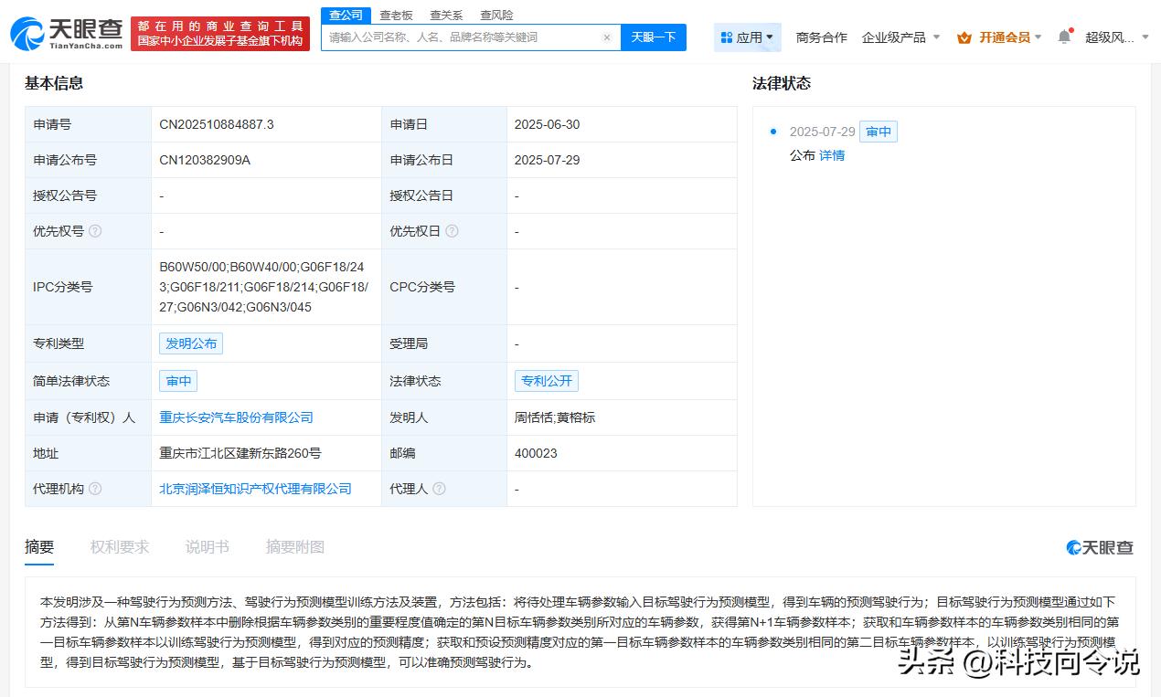Image resolution: width=1161 pixels, height=697 pixels.
Task: Switch to the 查老板 search tab
Action: [x=396, y=16]
